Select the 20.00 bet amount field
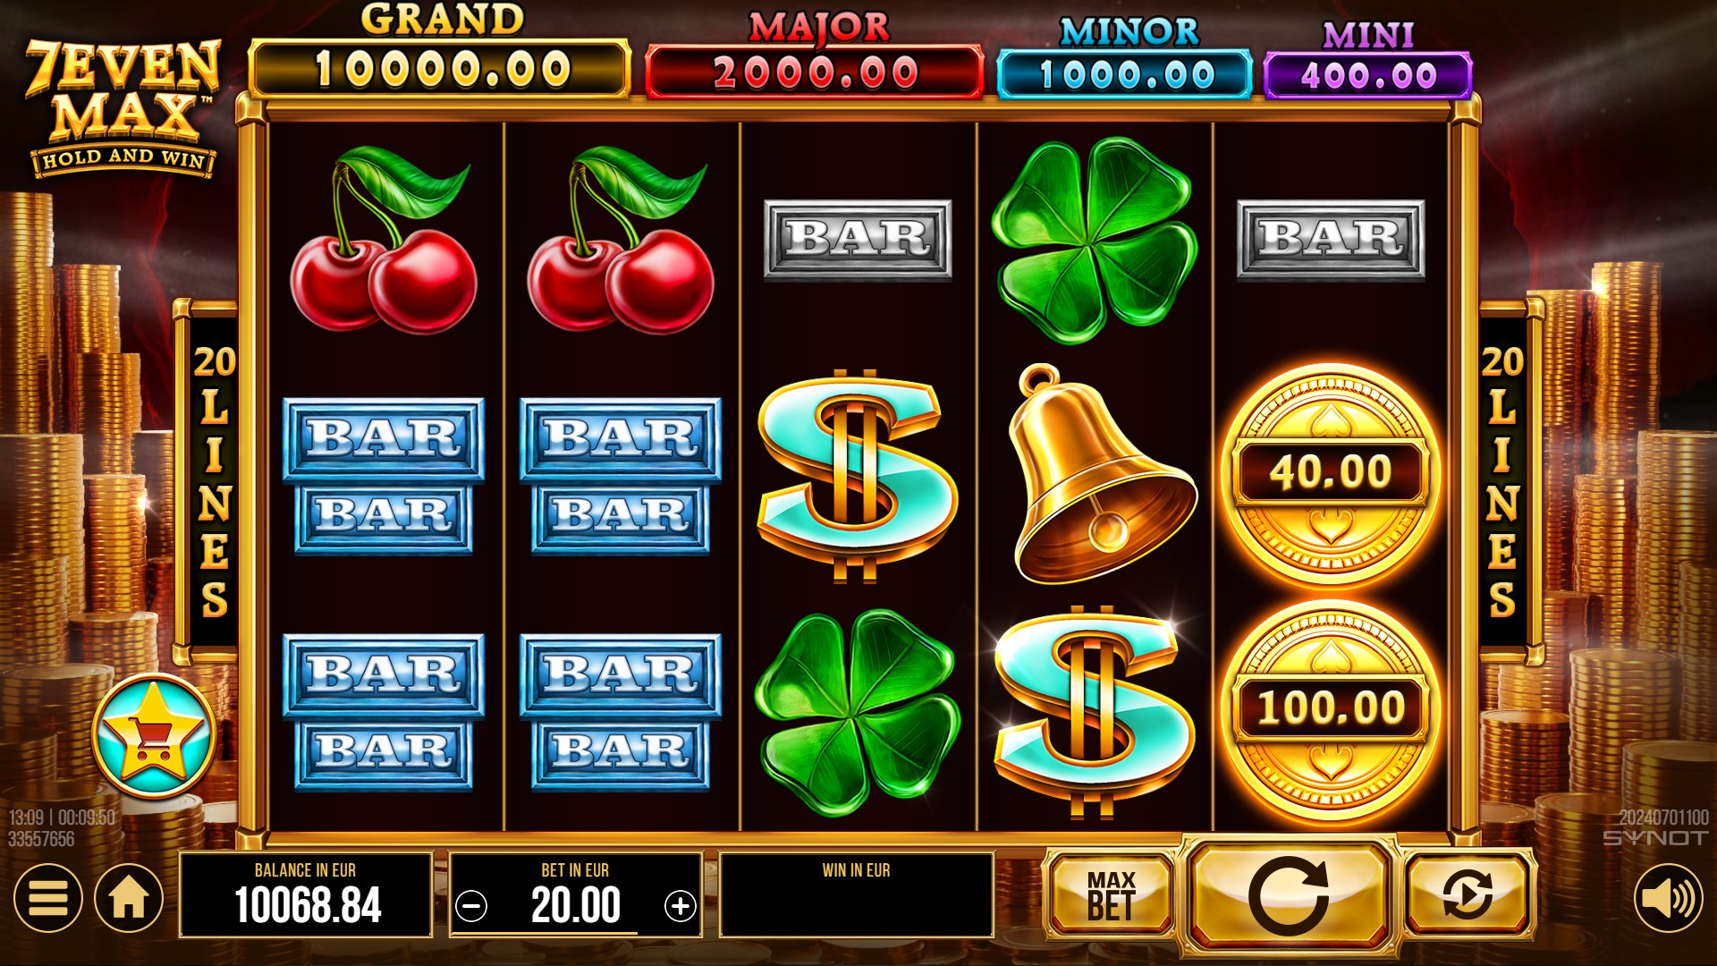The width and height of the screenshot is (1717, 966). click(x=576, y=904)
